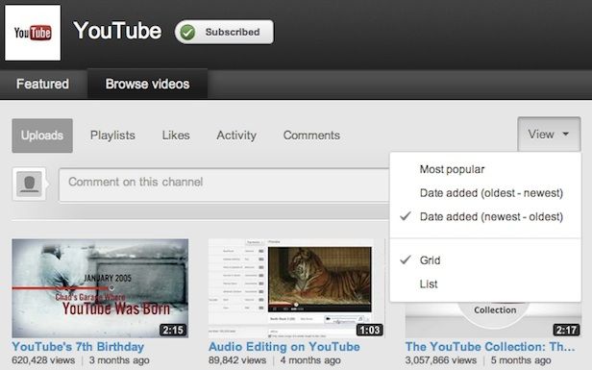Collapse the View dropdown
592x370 pixels.
549,134
